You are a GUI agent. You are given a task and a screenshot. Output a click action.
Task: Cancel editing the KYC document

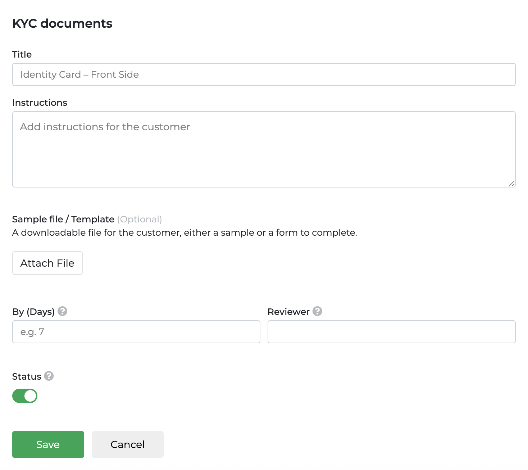pos(128,444)
